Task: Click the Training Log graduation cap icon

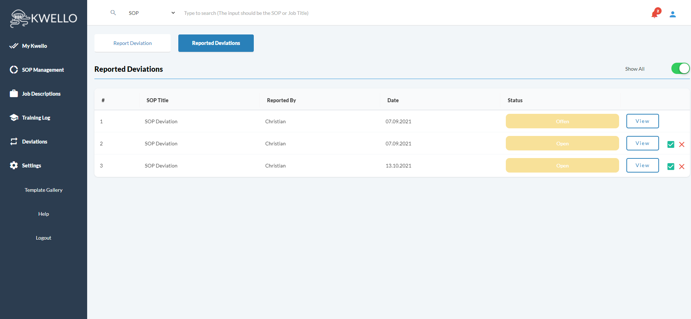Action: tap(14, 117)
